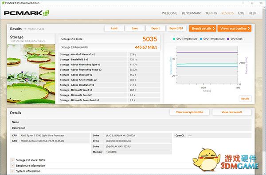The width and height of the screenshot is (266, 175).
Task: View result online
Action: [235, 28]
